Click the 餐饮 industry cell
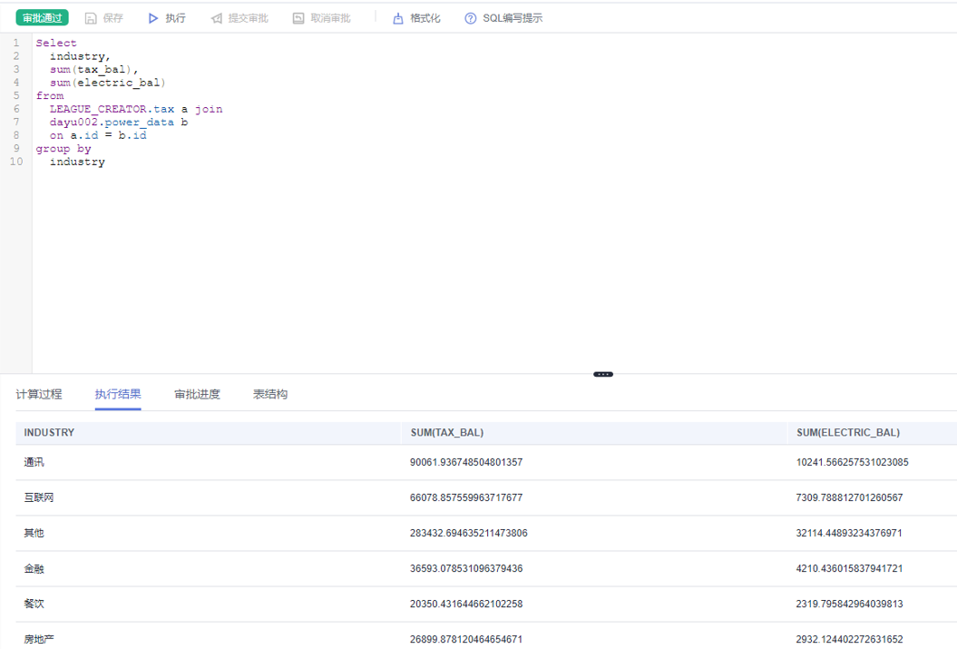This screenshot has height=649, width=957. 34,604
